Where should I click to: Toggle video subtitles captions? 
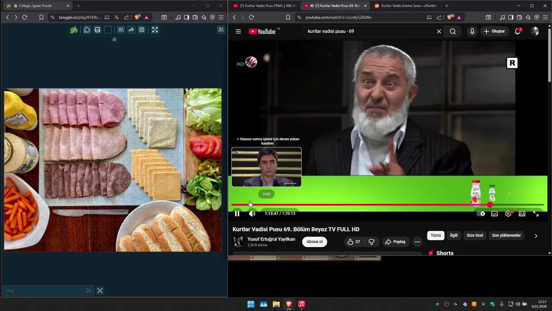tap(495, 213)
